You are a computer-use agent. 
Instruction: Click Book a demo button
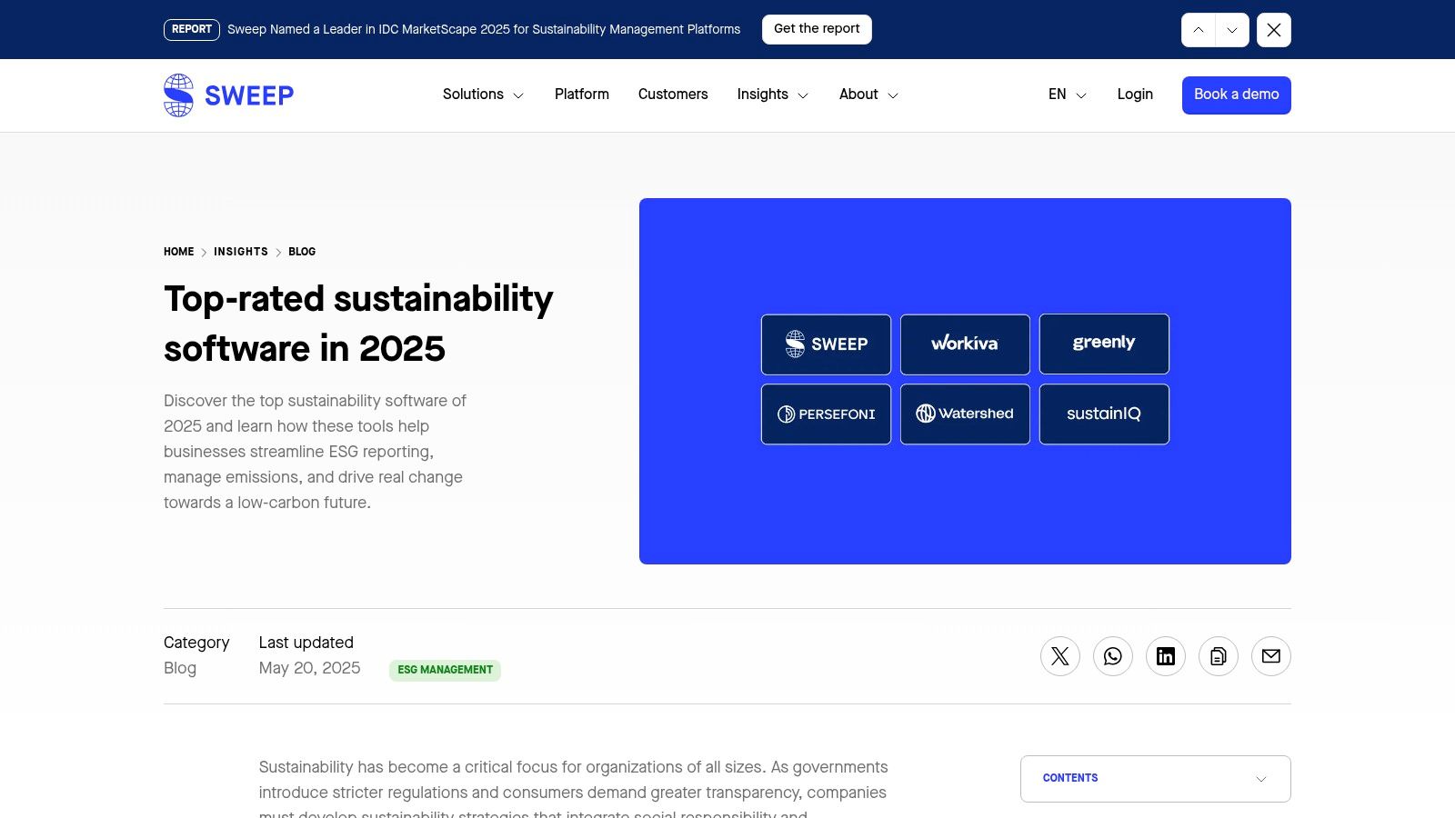[1237, 95]
